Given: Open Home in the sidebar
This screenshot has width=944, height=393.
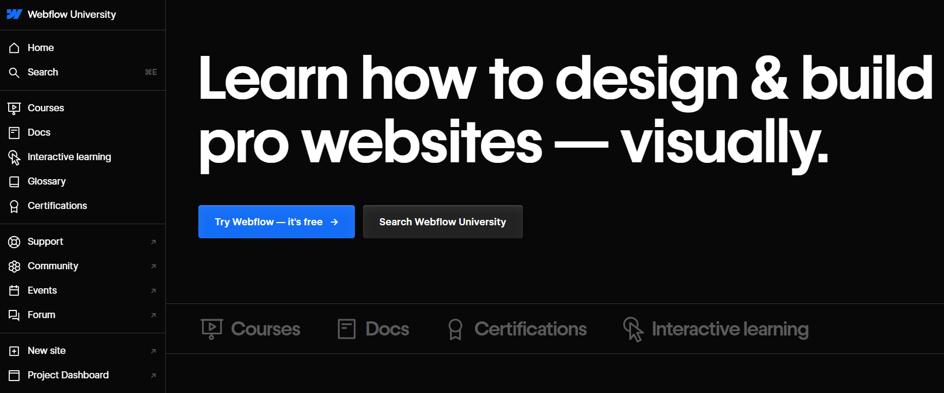Looking at the screenshot, I should [83, 48].
